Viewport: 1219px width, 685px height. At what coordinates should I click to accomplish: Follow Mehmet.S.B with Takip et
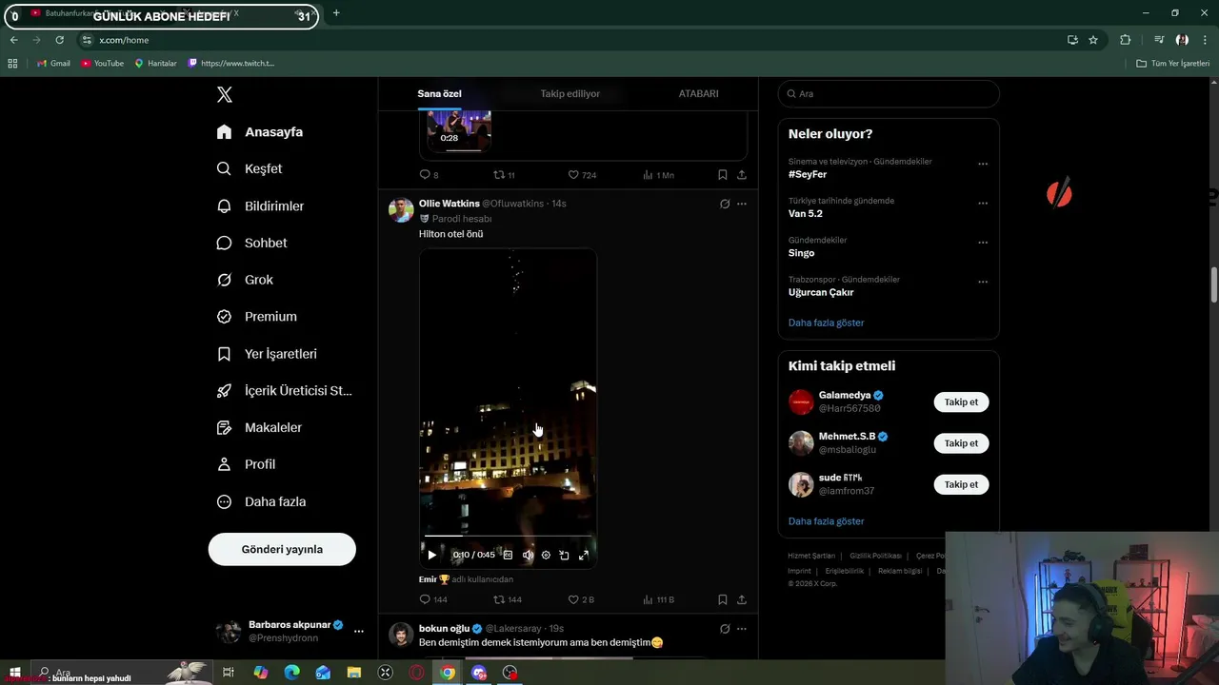pos(961,443)
